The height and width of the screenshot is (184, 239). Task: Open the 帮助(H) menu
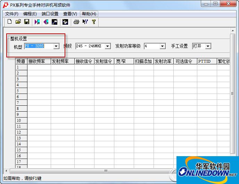tap(89, 14)
